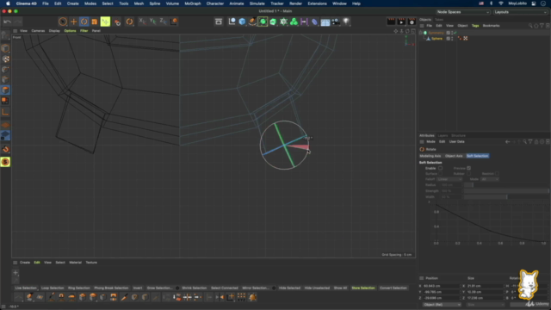
Task: Open Tags menu in Objects manager
Action: point(475,26)
